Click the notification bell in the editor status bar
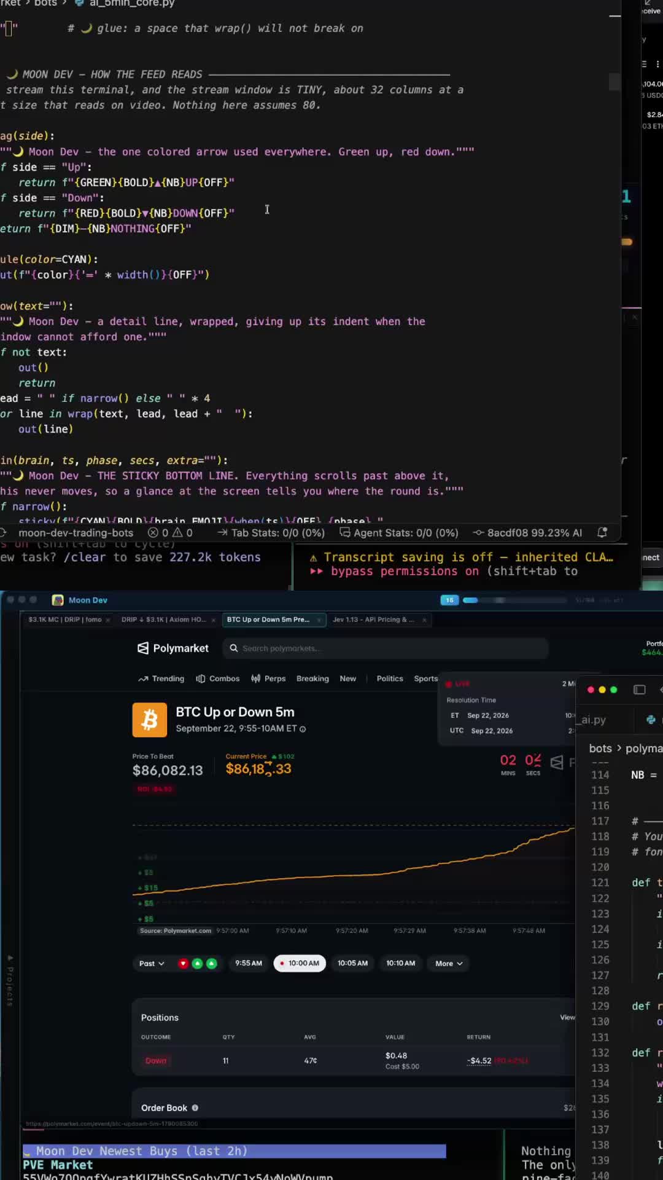 click(602, 533)
